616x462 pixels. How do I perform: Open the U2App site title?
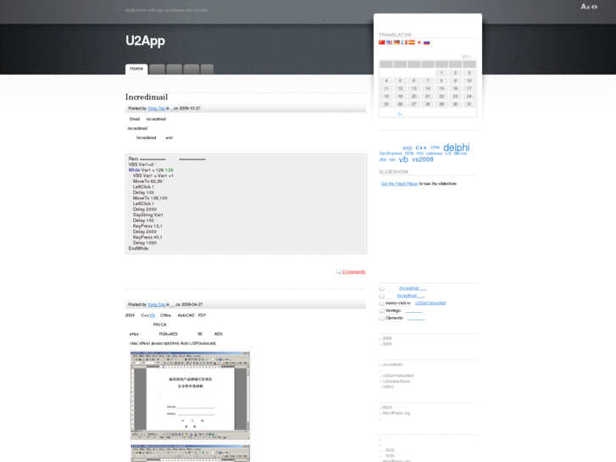tap(145, 41)
